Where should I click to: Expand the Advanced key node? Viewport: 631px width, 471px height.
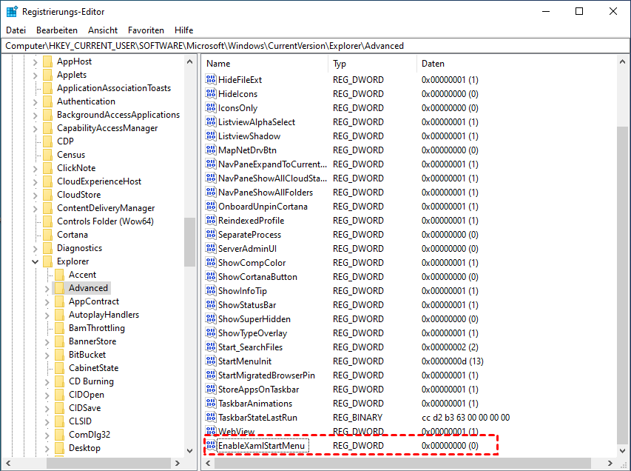tap(47, 289)
